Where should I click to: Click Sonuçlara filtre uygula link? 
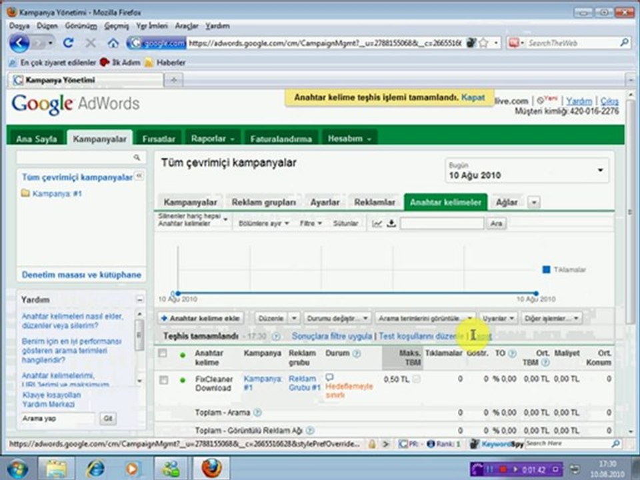click(x=332, y=336)
